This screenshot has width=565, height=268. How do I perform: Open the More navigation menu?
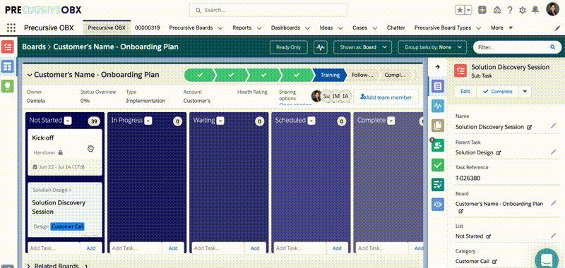(x=501, y=28)
